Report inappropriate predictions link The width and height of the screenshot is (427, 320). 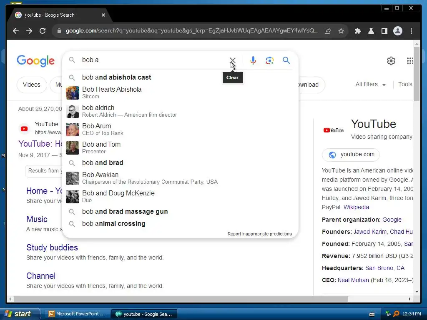pyautogui.click(x=259, y=234)
